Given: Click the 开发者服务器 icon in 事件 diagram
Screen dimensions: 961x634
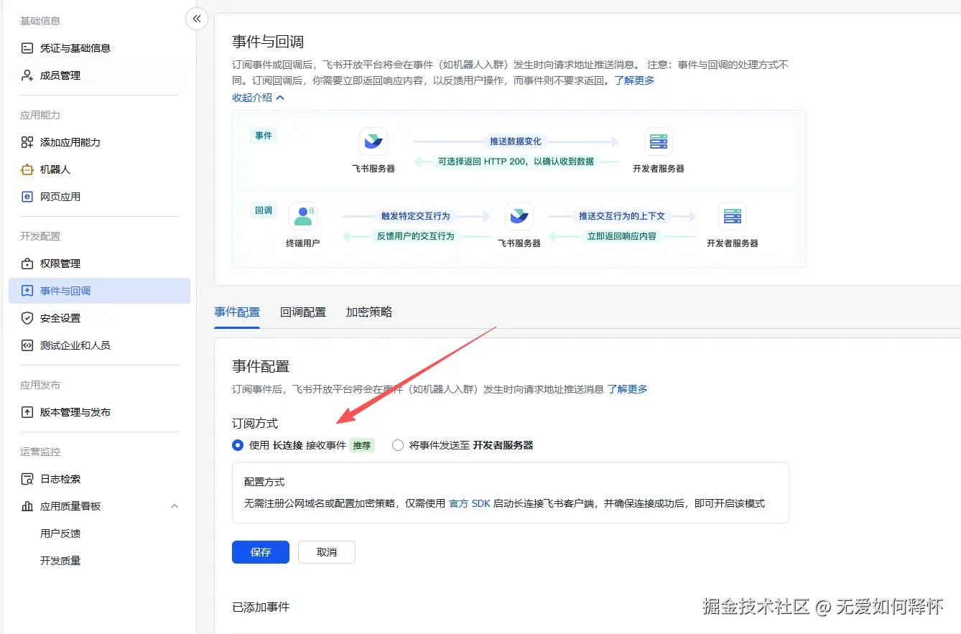Looking at the screenshot, I should [659, 141].
